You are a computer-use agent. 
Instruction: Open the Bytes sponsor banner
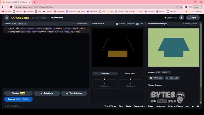(168, 96)
